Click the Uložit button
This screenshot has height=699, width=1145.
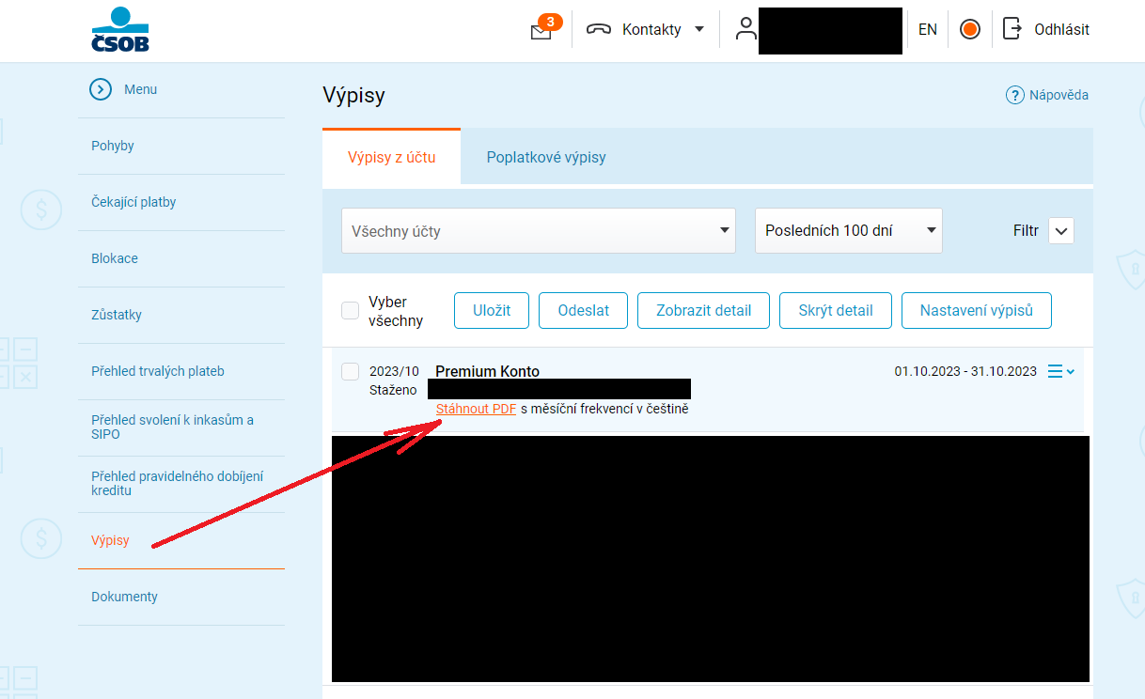(x=492, y=310)
